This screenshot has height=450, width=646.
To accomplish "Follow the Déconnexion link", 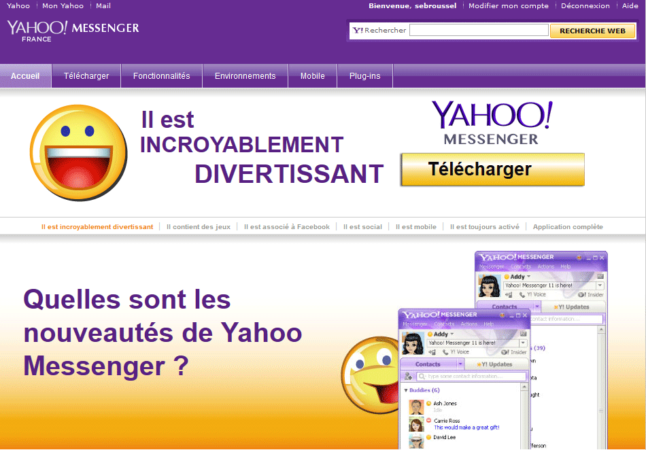I will (585, 5).
